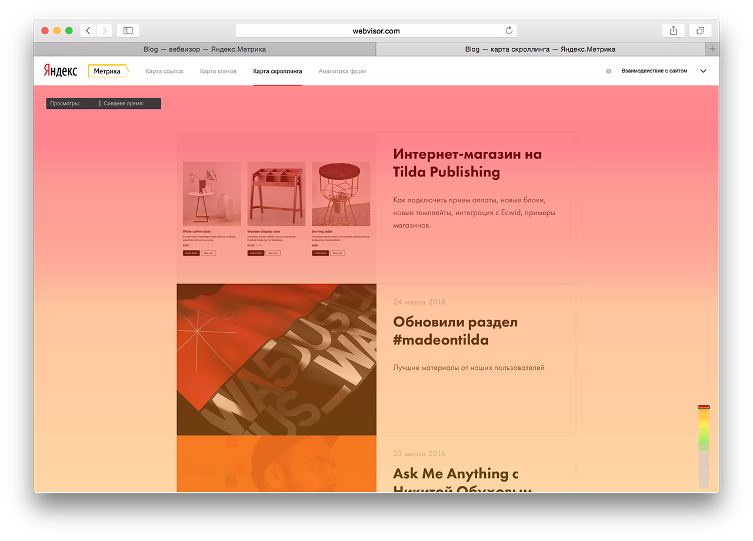Open a new tab with plus icon
This screenshot has width=753, height=541.
pos(712,49)
